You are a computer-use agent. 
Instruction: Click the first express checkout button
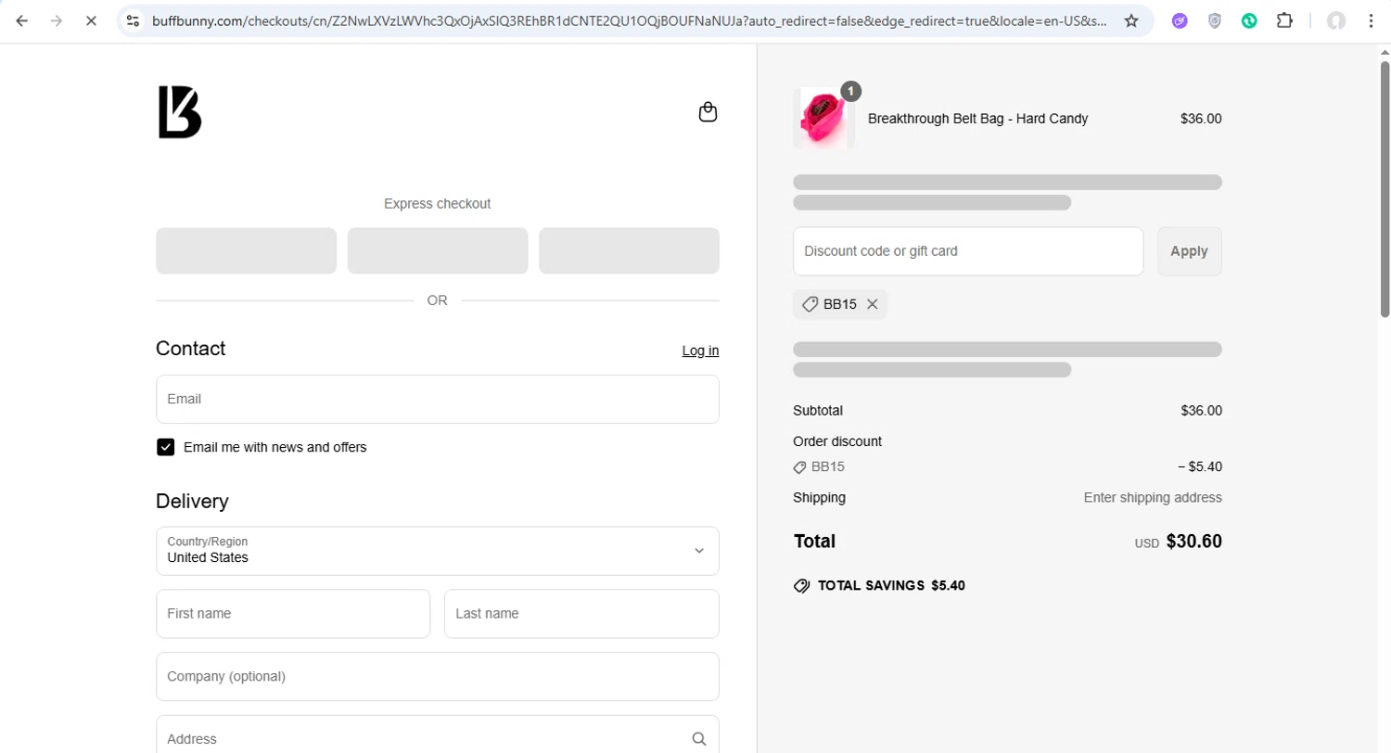click(246, 250)
